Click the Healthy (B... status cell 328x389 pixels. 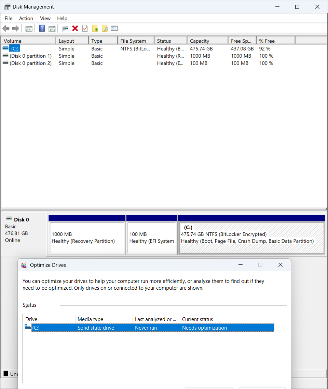[170, 48]
